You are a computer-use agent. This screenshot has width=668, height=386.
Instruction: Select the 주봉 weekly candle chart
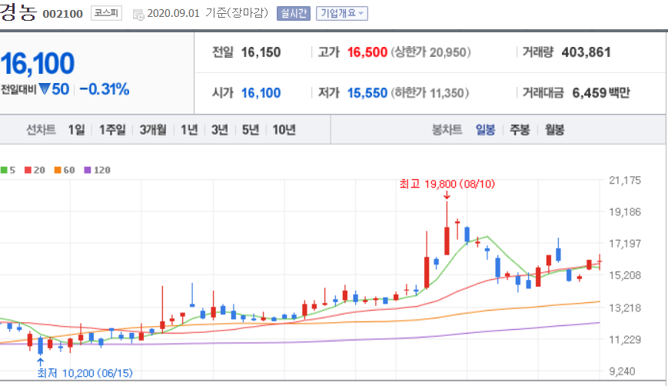click(x=520, y=129)
